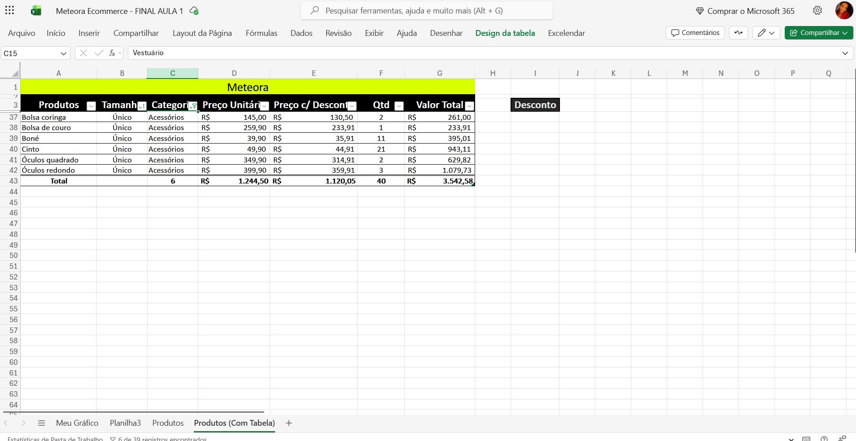Open the all sheets list icon

click(x=41, y=423)
